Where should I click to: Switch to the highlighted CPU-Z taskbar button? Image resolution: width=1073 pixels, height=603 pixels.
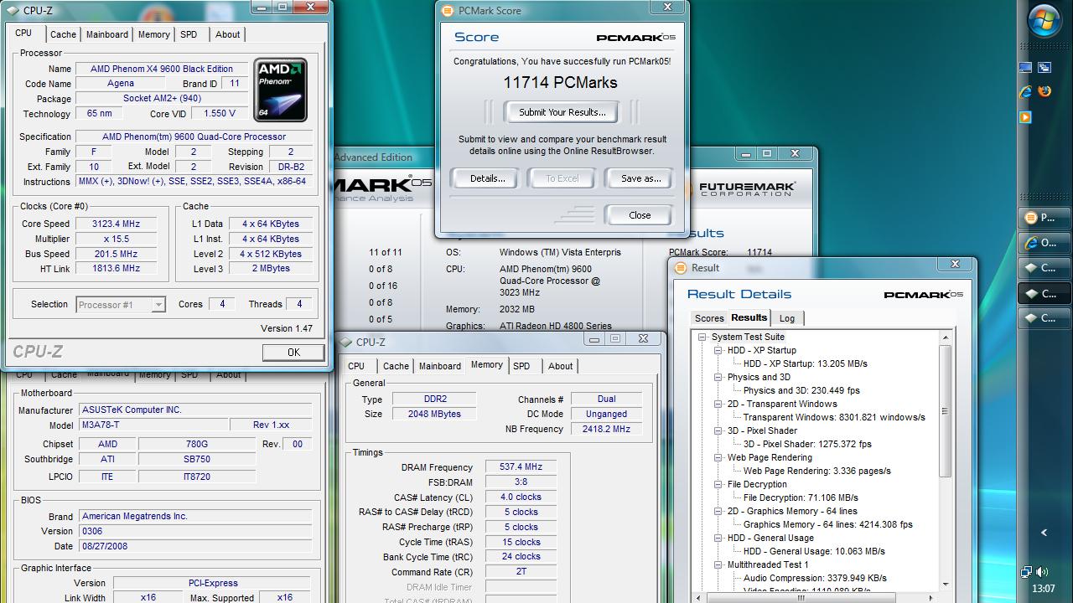(1044, 293)
